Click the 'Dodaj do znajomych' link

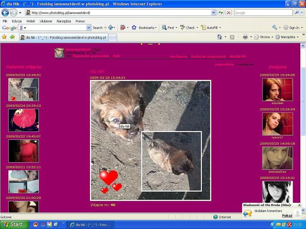tap(208, 56)
